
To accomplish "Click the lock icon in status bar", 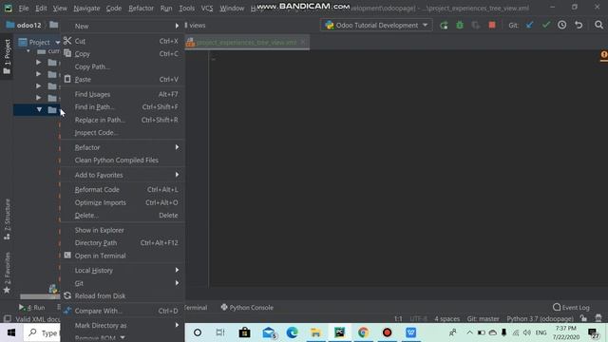I will coord(583,318).
